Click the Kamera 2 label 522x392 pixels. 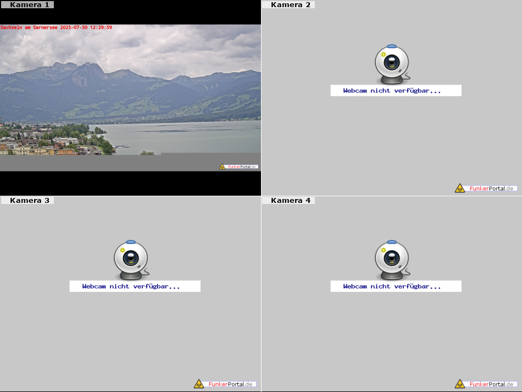(x=288, y=4)
